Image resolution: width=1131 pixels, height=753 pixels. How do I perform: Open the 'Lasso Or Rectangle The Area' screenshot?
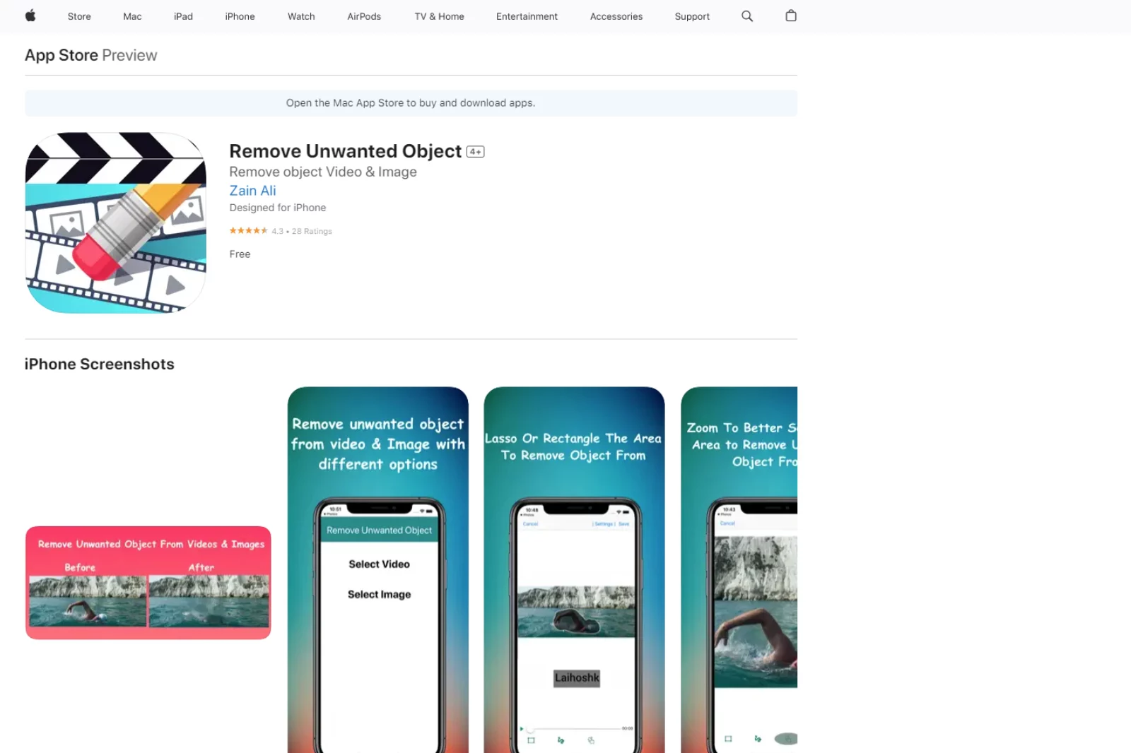(574, 569)
